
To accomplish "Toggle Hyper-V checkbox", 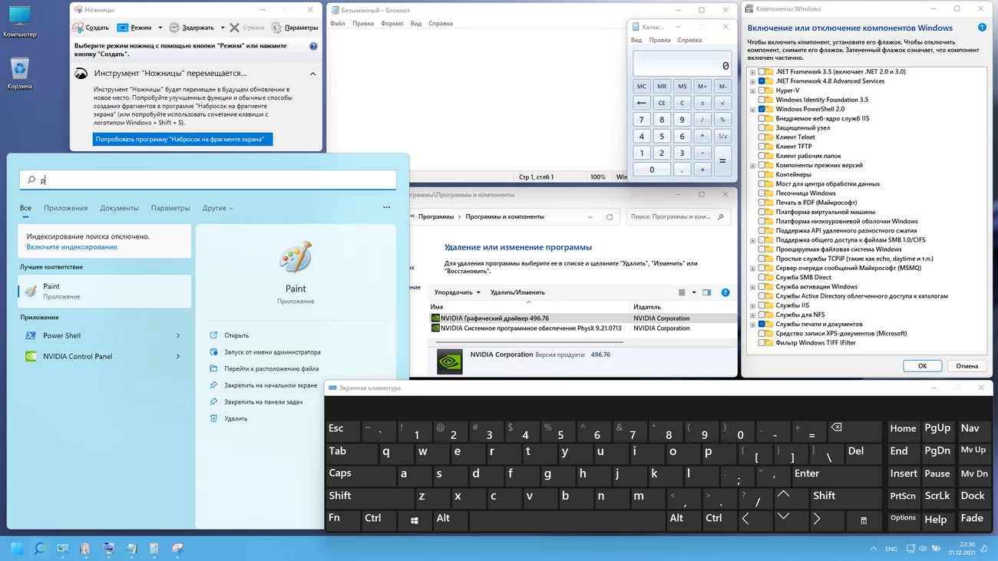I will (x=762, y=91).
